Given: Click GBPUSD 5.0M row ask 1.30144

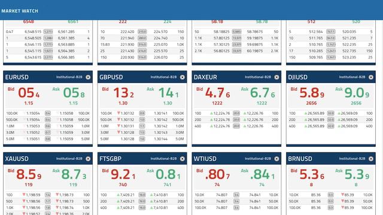Looking at the screenshot, I should tap(161, 139).
